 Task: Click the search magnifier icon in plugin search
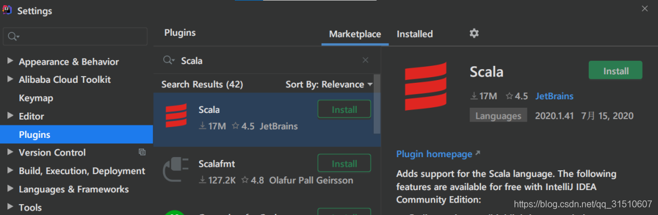click(168, 61)
